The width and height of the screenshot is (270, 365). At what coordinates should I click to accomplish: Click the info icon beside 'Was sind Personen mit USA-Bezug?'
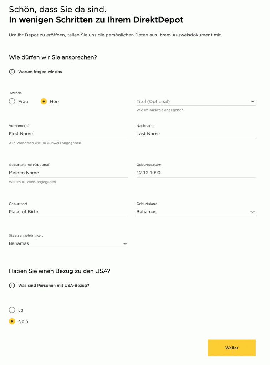12,286
